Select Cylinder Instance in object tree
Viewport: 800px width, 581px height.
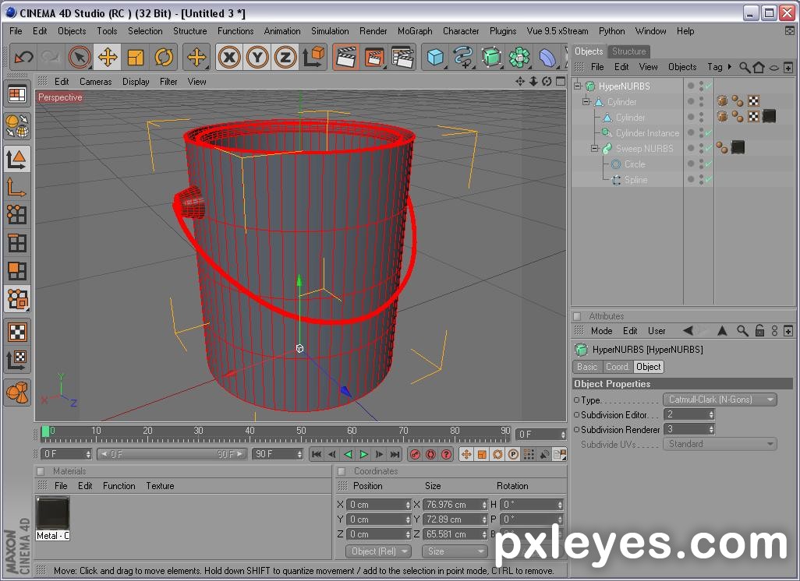647,133
